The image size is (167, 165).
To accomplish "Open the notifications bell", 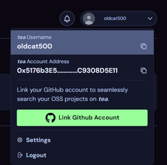I will [x=67, y=19].
